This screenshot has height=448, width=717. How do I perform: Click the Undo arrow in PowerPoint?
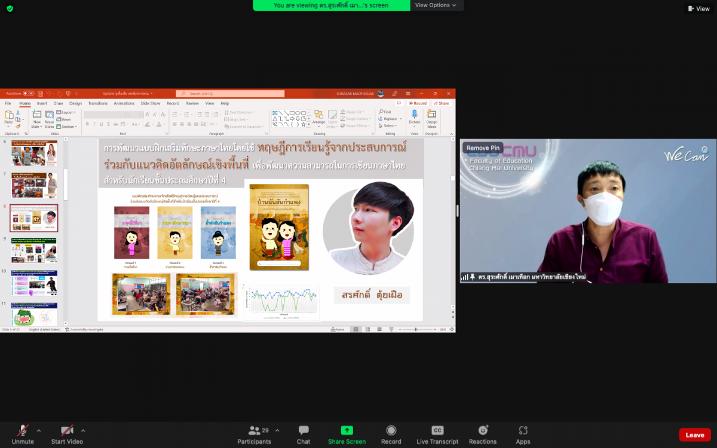tap(50, 94)
